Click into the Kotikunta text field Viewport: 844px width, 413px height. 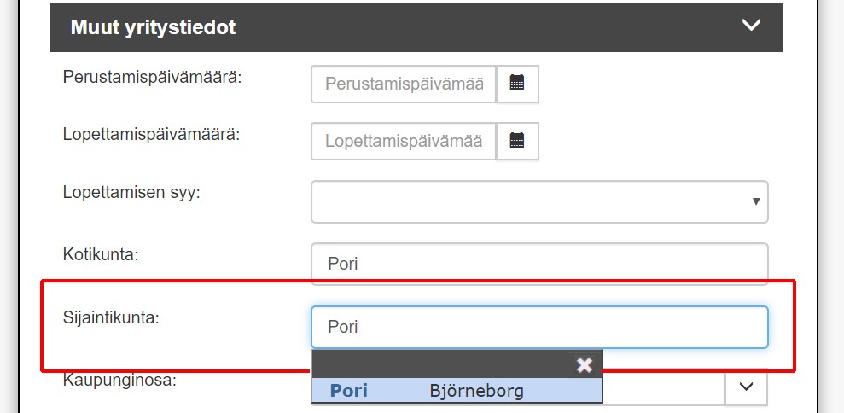tap(539, 264)
